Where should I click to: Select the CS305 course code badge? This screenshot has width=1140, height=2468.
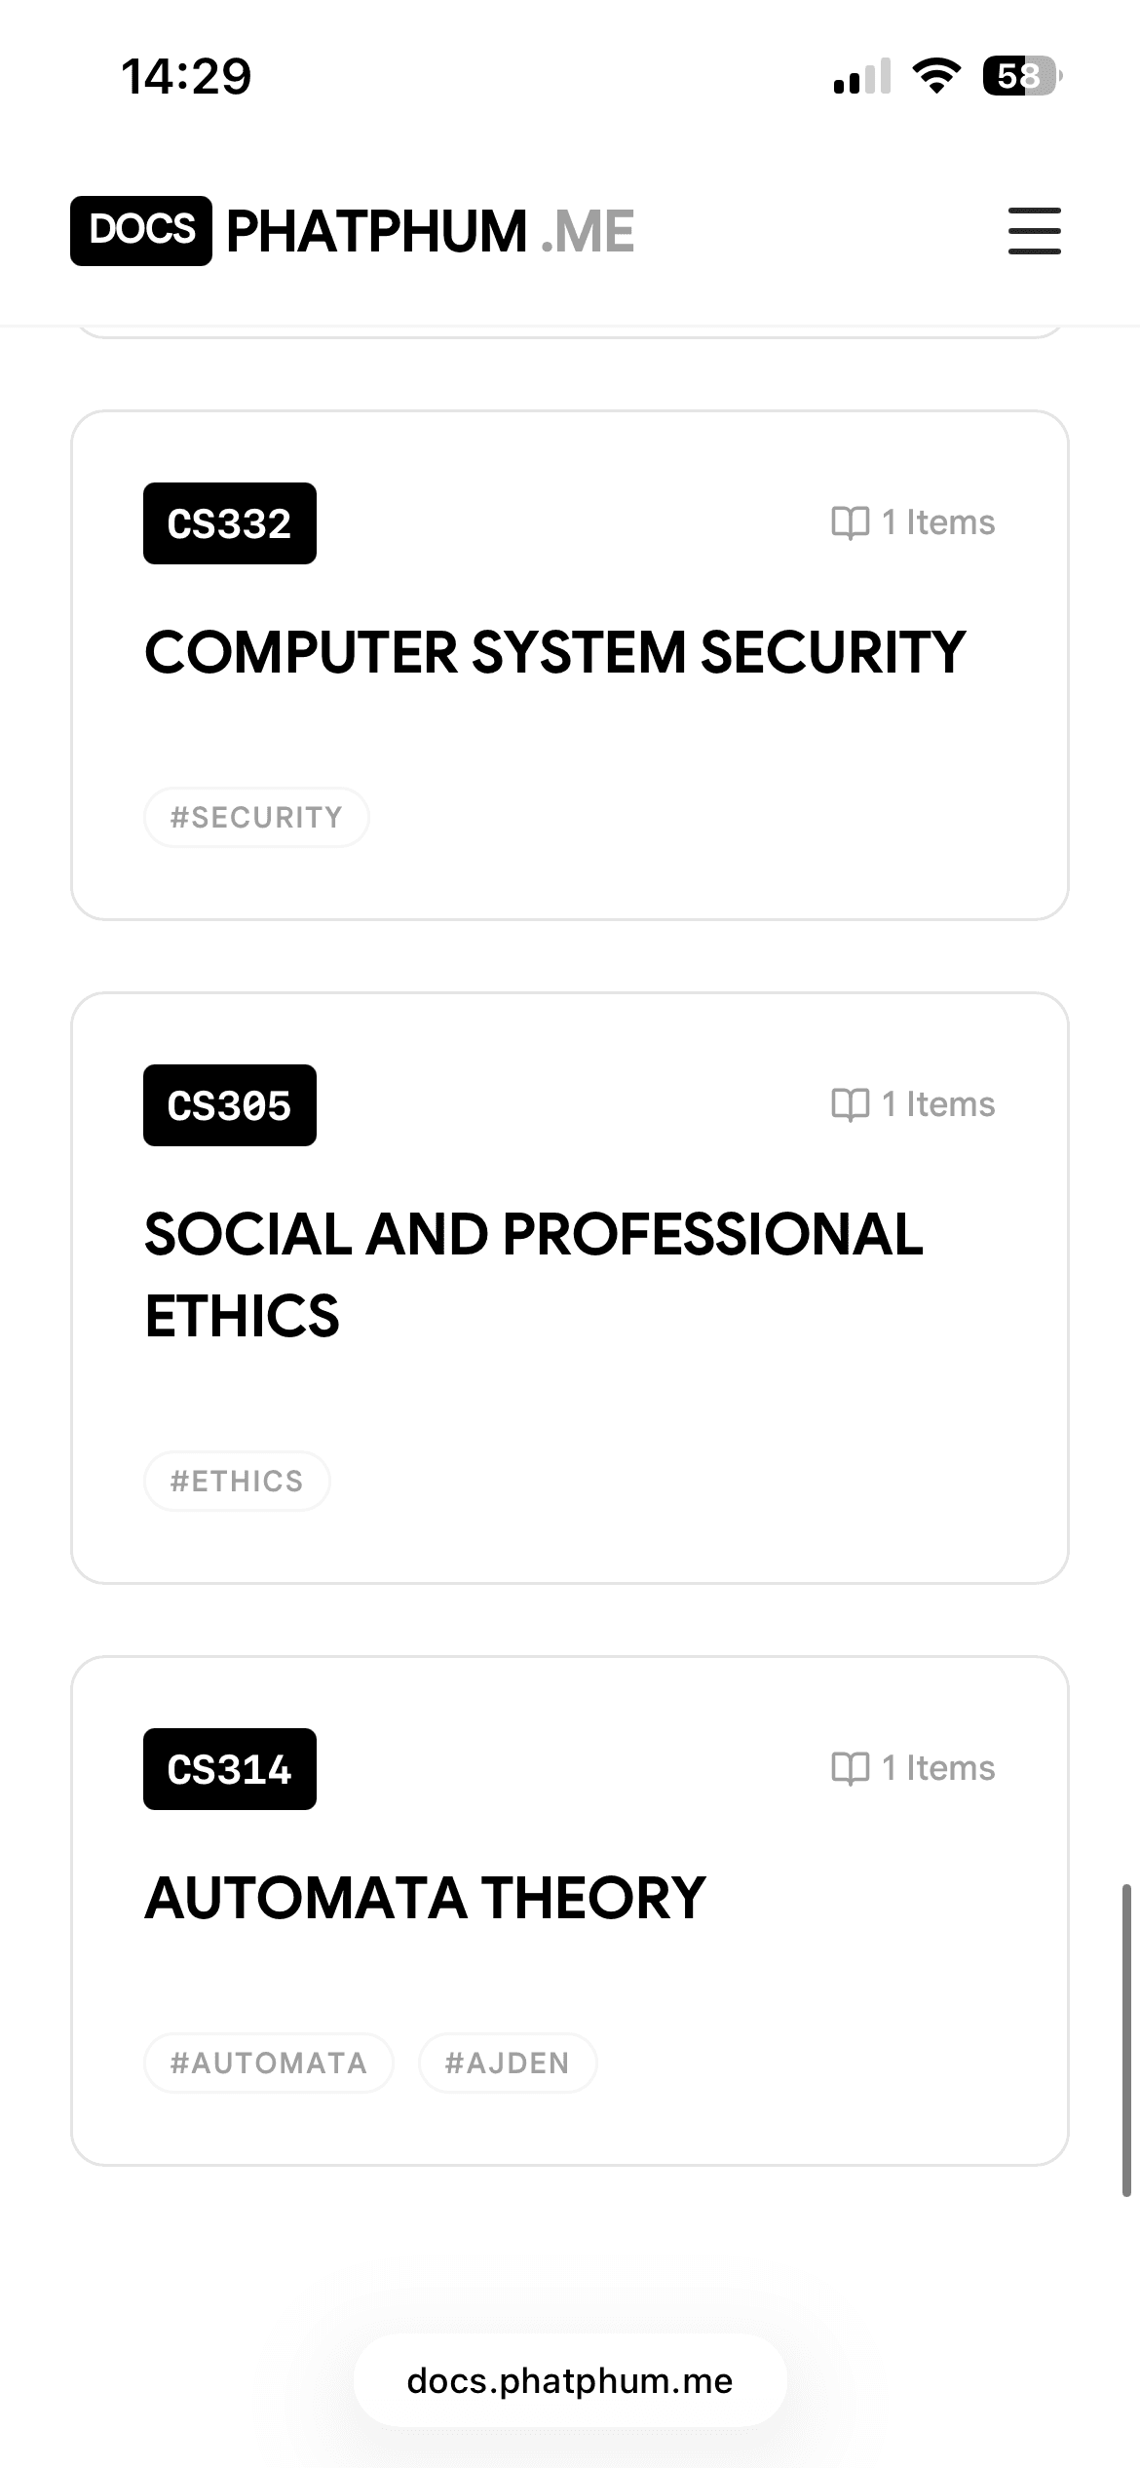tap(230, 1105)
